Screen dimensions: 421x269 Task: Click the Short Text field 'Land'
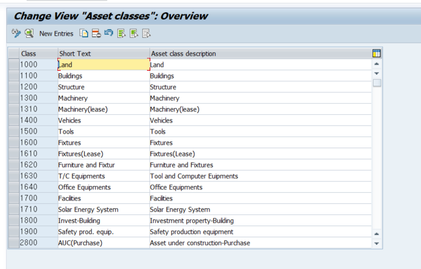point(104,65)
